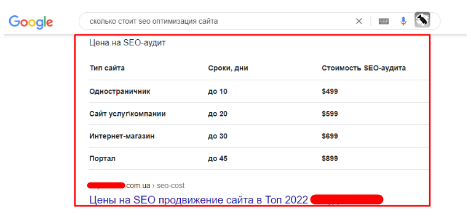The height and width of the screenshot is (223, 471).
Task: Click the Google logo
Action: coord(31,21)
